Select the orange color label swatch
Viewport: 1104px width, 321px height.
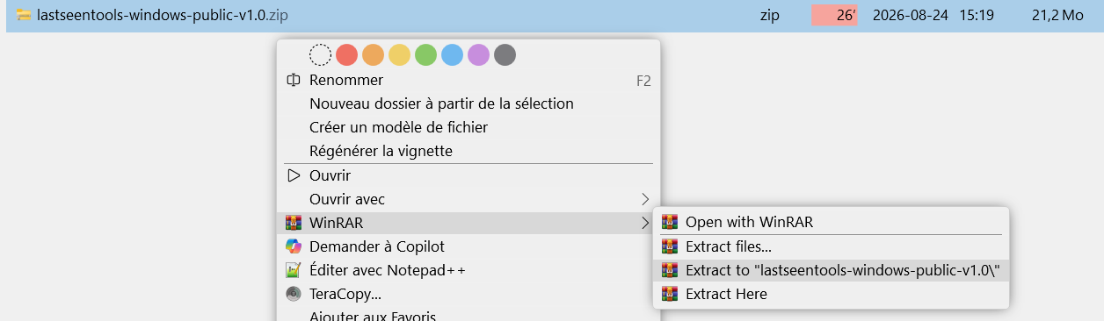tap(373, 55)
